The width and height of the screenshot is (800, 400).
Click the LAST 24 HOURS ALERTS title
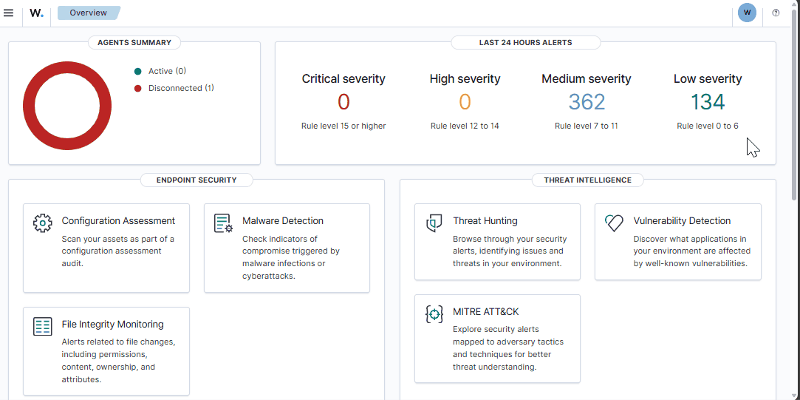pos(525,42)
